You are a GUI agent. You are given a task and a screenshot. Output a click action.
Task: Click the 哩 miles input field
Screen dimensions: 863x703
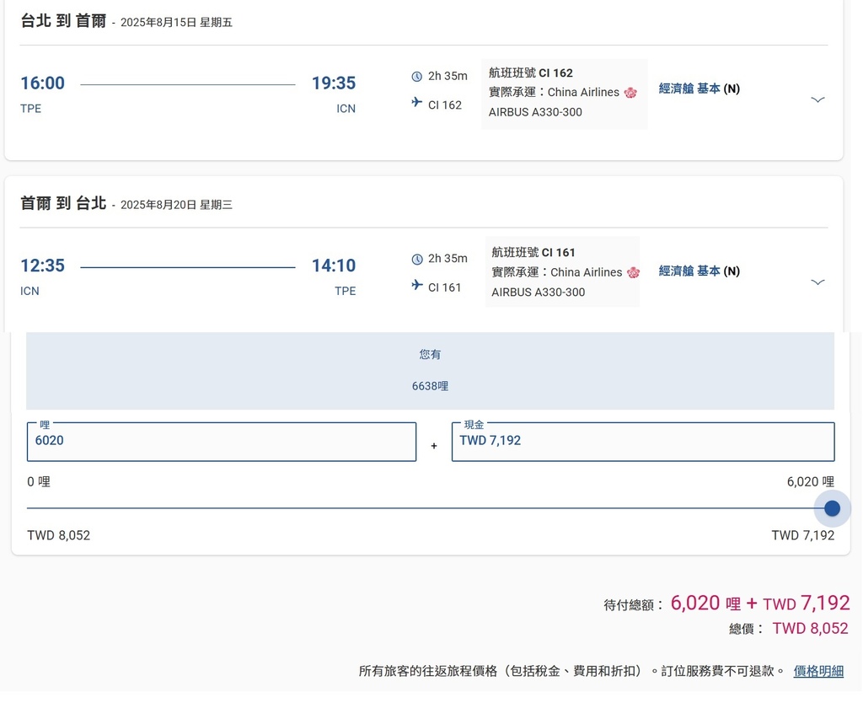221,441
